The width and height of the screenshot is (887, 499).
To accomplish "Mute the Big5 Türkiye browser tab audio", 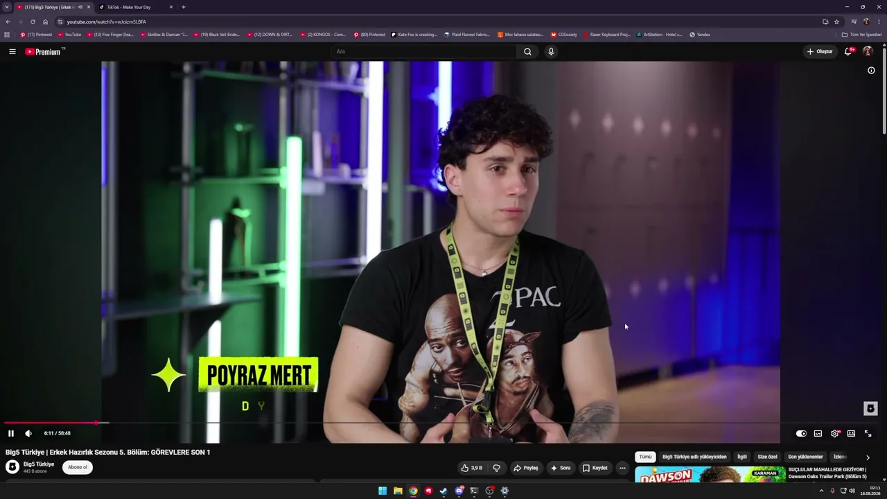I will click(x=80, y=7).
